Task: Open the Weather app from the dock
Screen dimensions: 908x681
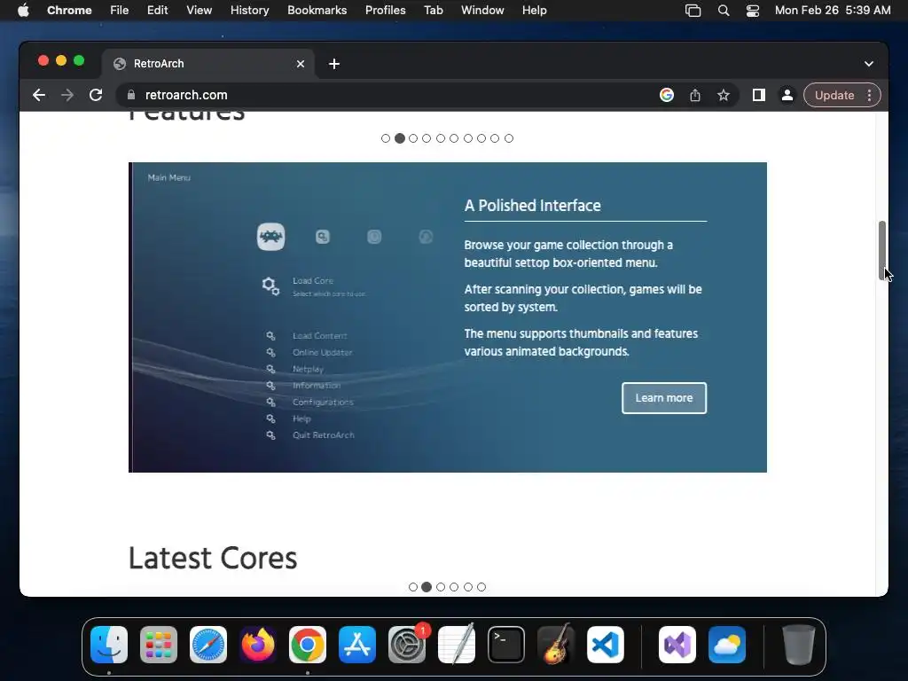Action: [727, 645]
